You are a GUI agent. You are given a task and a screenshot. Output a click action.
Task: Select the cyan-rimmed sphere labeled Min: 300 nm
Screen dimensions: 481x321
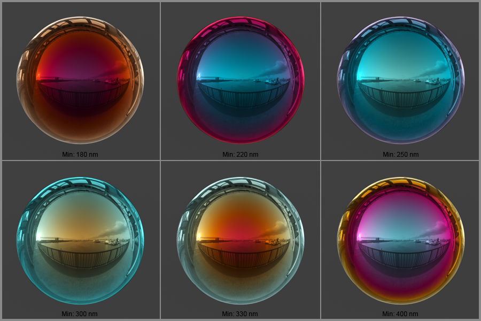(80, 241)
